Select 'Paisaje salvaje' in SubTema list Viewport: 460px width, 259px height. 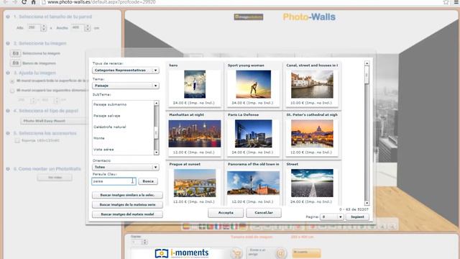[107, 116]
